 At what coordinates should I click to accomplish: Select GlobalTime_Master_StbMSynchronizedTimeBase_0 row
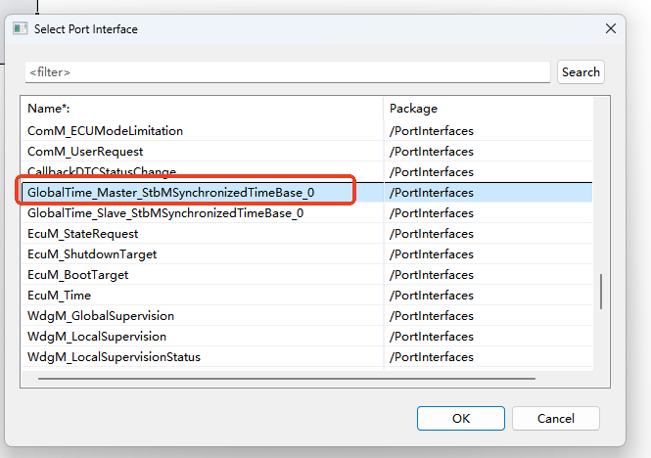171,193
